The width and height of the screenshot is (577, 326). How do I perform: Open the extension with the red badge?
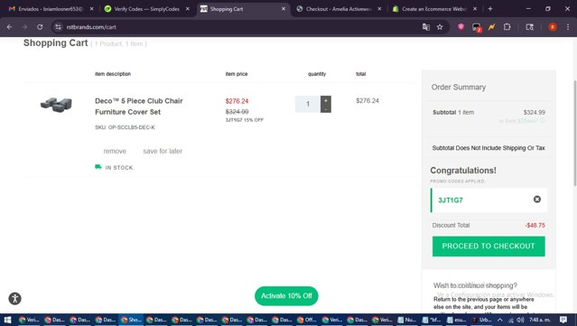click(477, 27)
